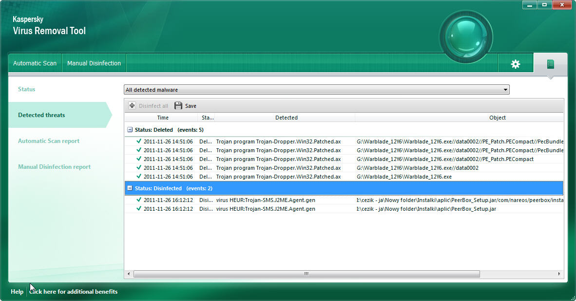Open the All detected malware dropdown

coord(317,89)
